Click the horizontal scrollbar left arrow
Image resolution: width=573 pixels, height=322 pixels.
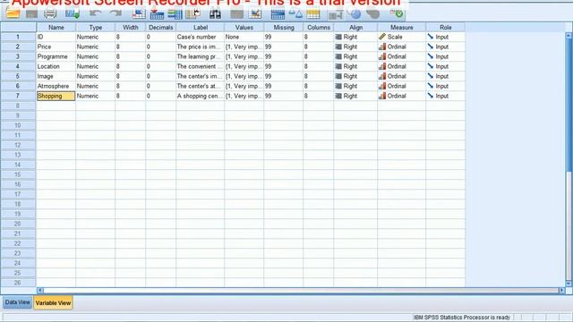[40, 290]
